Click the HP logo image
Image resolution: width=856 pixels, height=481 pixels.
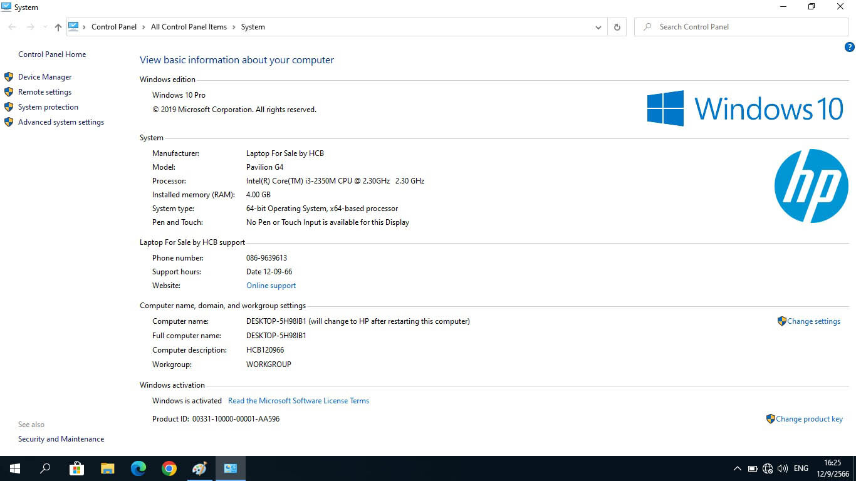pos(811,186)
